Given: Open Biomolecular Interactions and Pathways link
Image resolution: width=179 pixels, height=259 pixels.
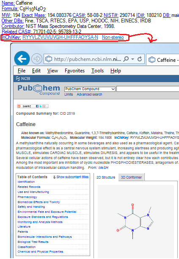Looking at the screenshot, I should pos(44,237).
